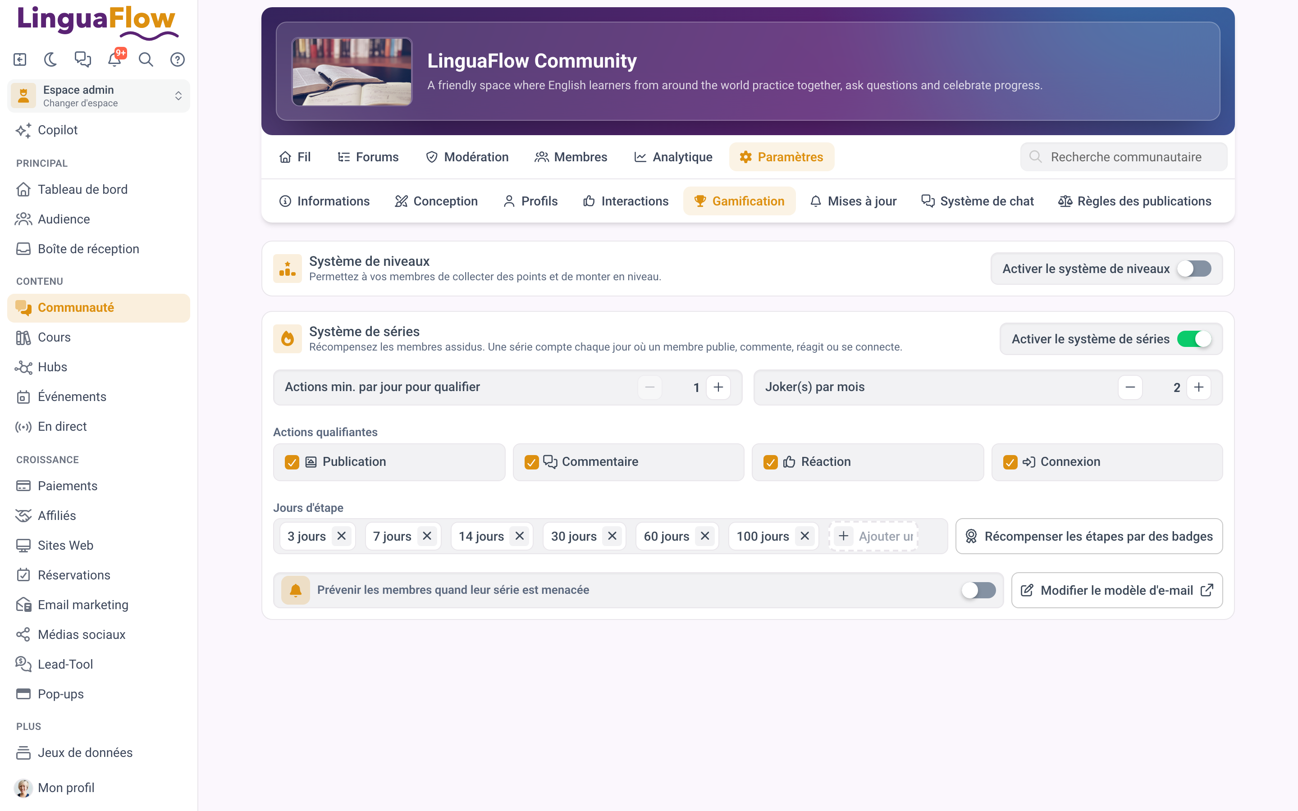Select the Paramètres tab

(x=782, y=157)
